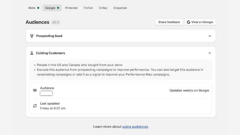Click View on Google button
Image resolution: width=240 pixels, height=135 pixels.
pyautogui.click(x=200, y=22)
